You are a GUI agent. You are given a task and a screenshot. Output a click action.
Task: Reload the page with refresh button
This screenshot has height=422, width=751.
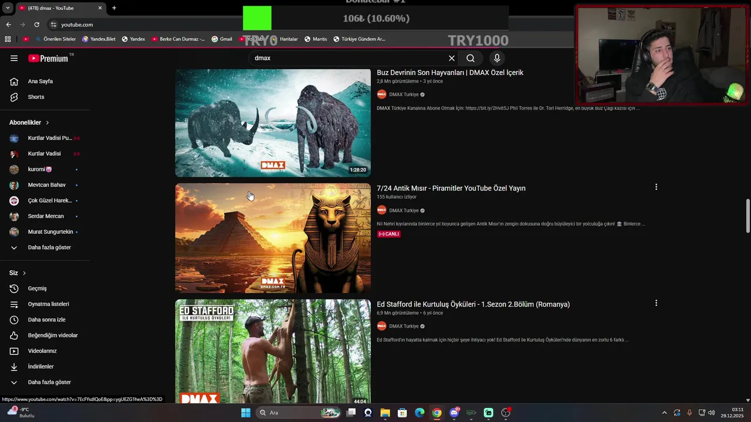click(x=36, y=25)
